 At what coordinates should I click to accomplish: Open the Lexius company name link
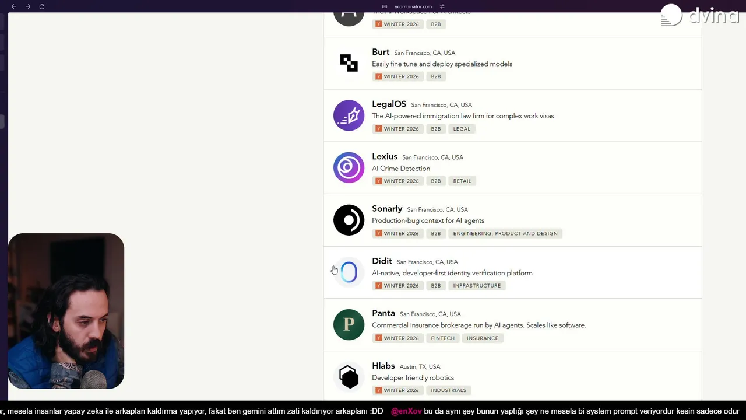385,156
